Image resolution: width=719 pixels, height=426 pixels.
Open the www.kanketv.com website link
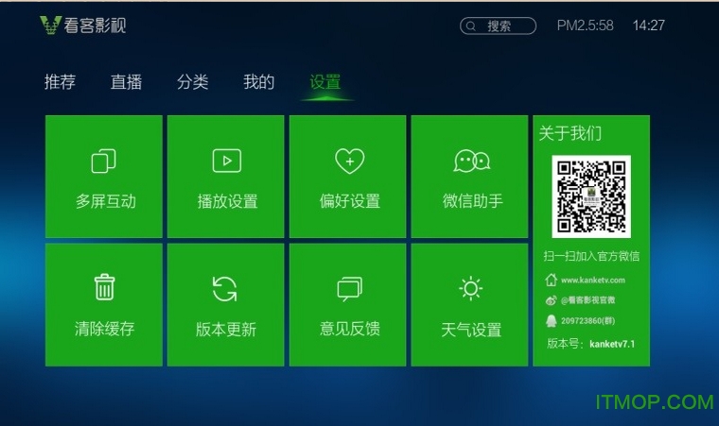593,281
